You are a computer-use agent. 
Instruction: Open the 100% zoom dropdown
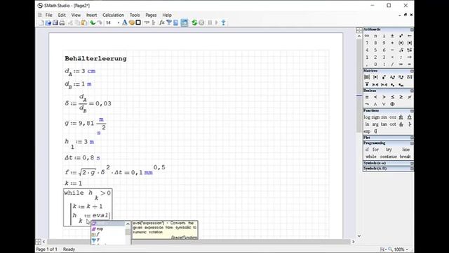point(407,249)
